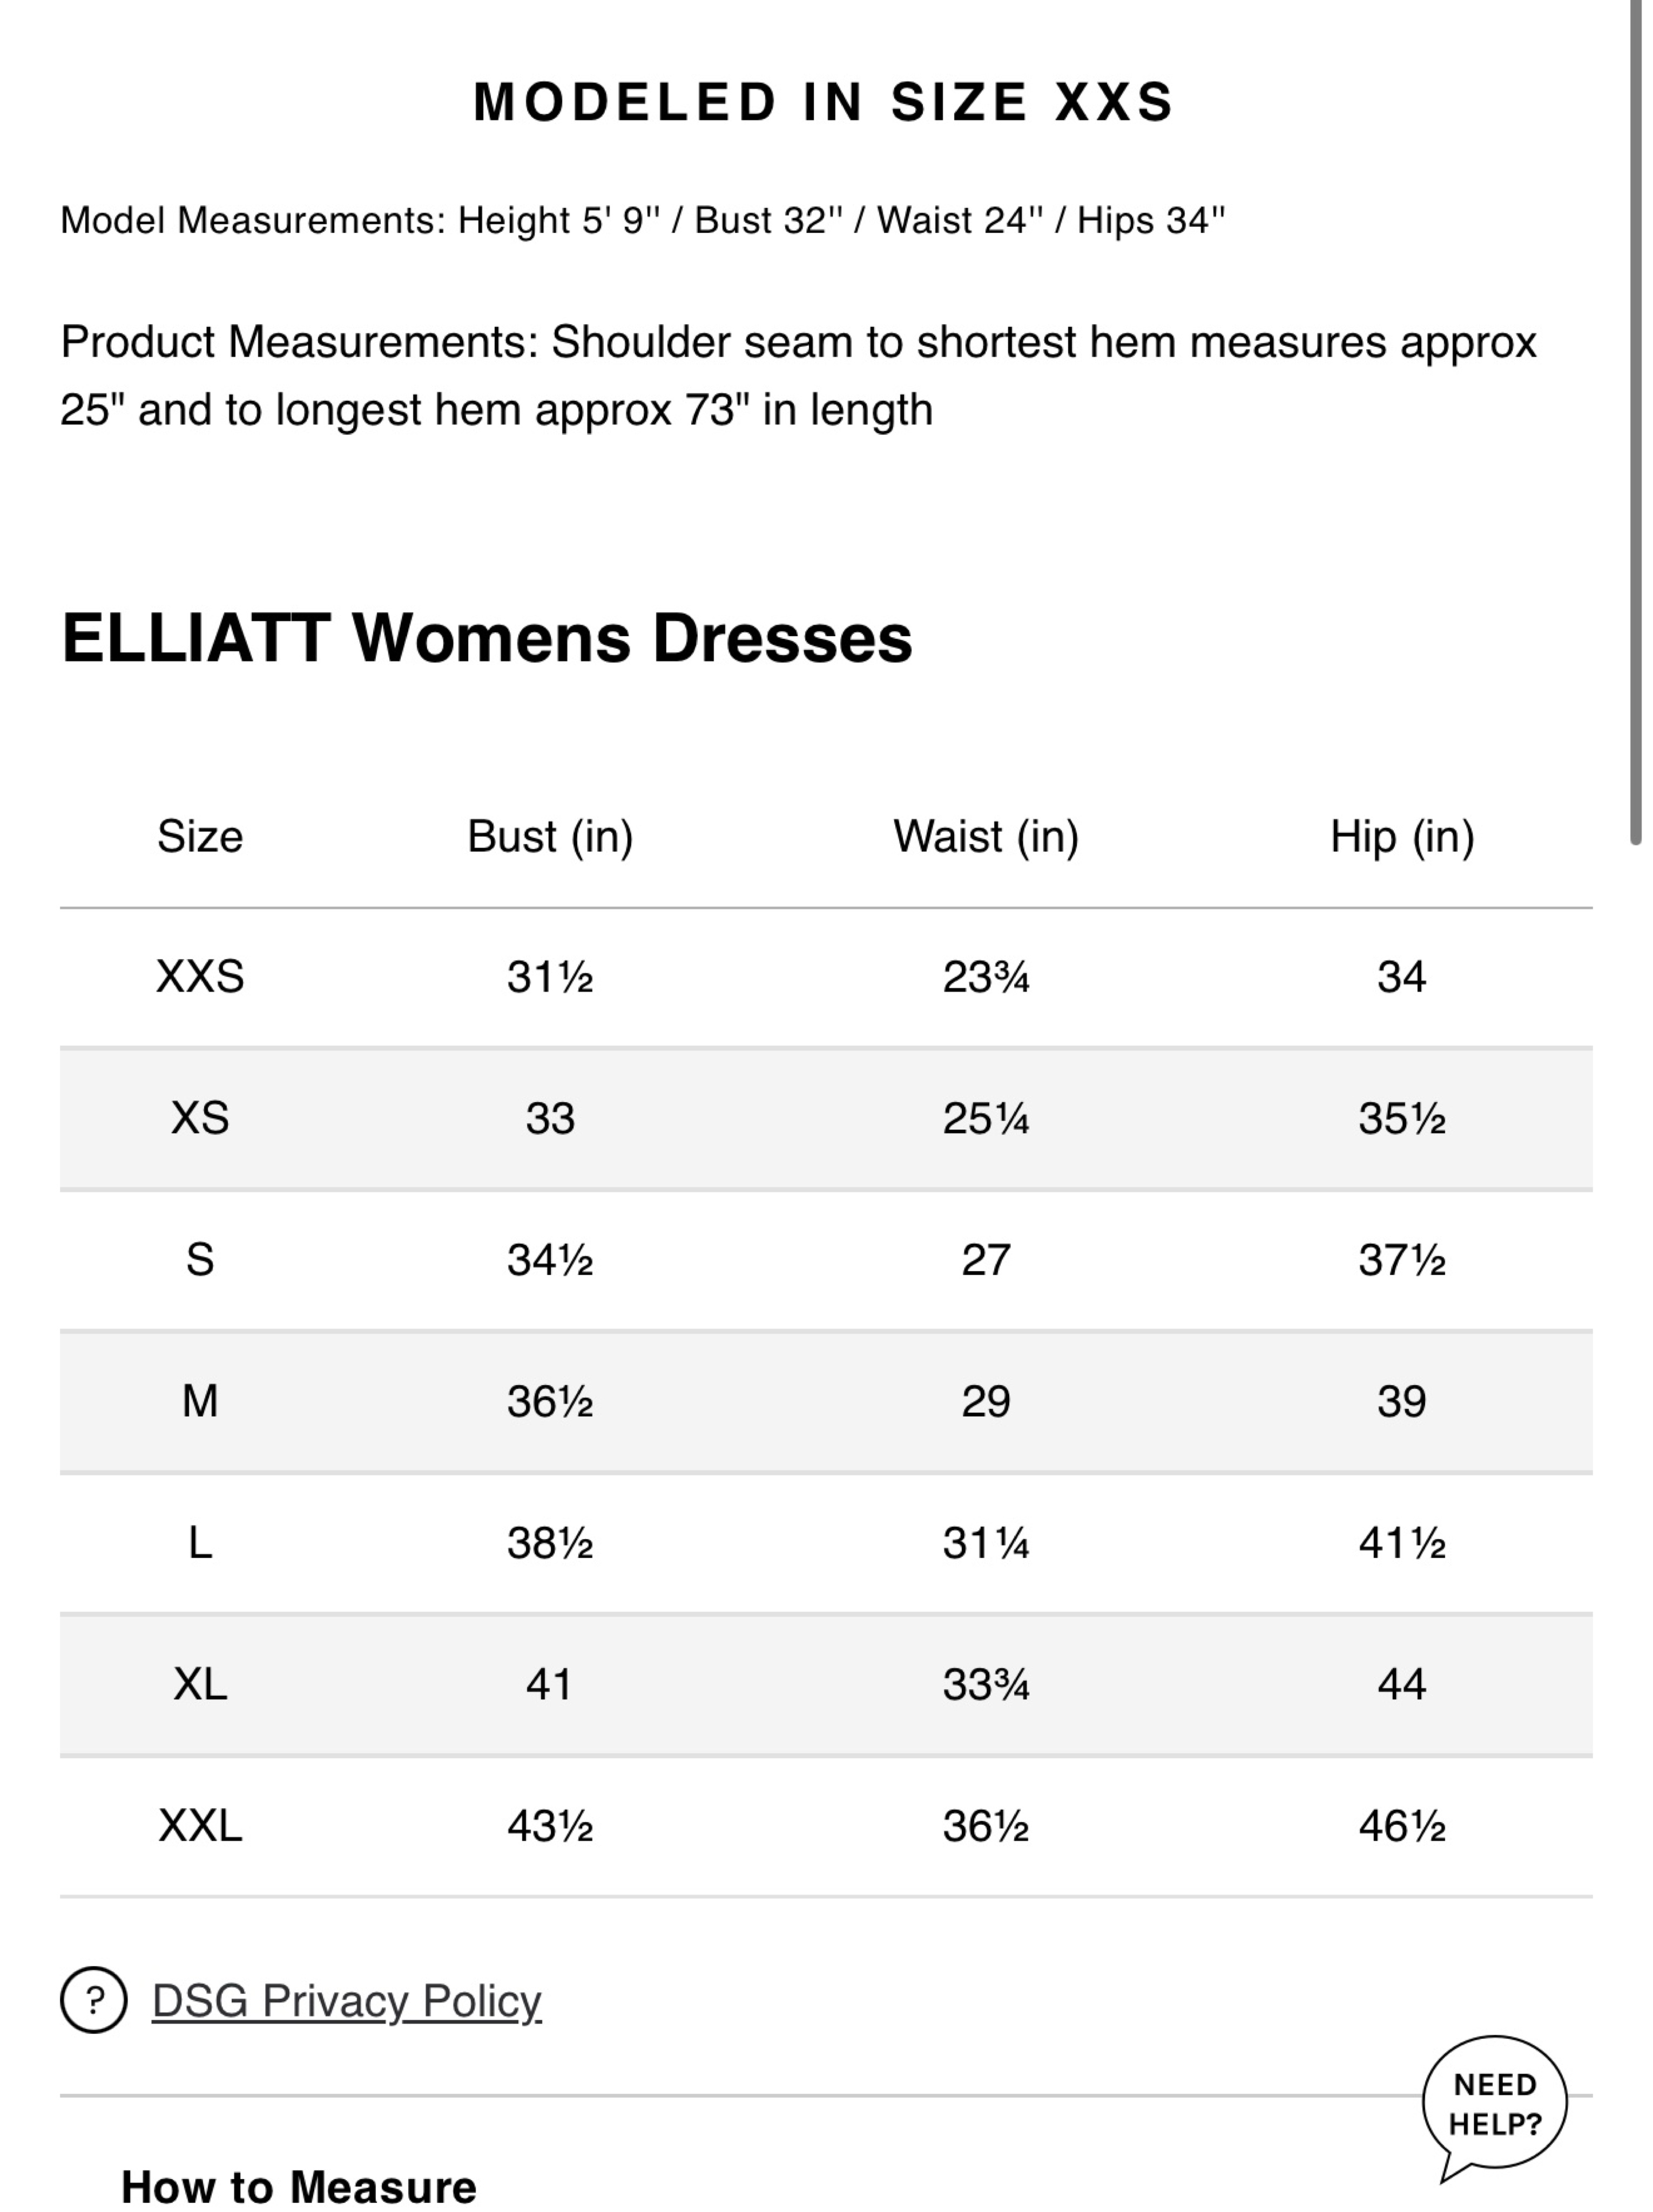Expand the How to Measure section
This screenshot has height=2212, width=1653.
(x=298, y=2187)
